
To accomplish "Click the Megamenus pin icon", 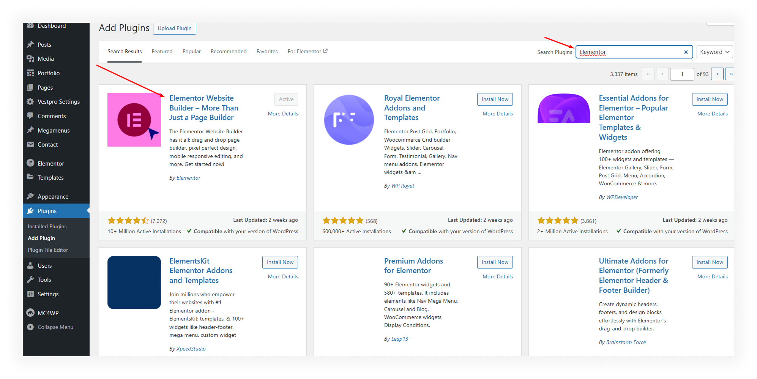I will tap(30, 130).
